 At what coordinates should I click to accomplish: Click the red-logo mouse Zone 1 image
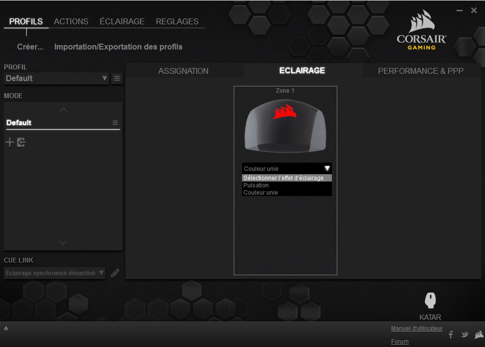(285, 126)
